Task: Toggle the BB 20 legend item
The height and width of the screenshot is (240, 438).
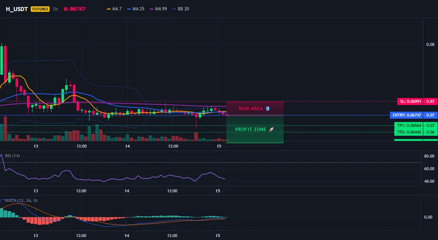Action: point(181,9)
